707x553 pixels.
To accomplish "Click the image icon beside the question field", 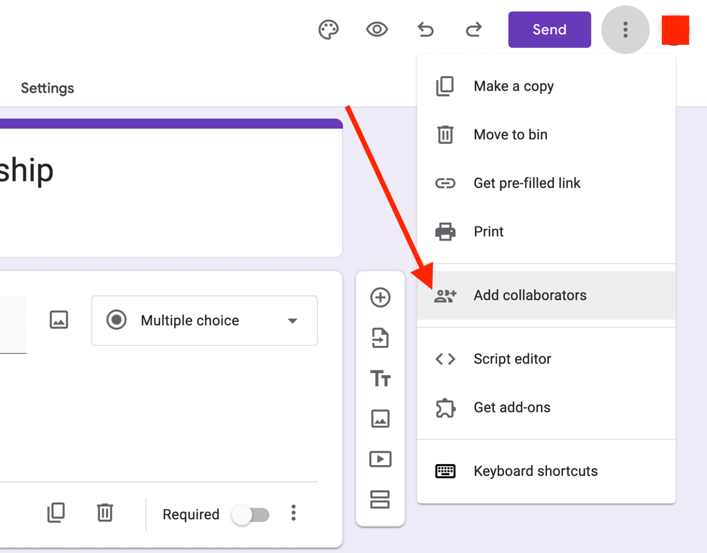I will coord(59,320).
